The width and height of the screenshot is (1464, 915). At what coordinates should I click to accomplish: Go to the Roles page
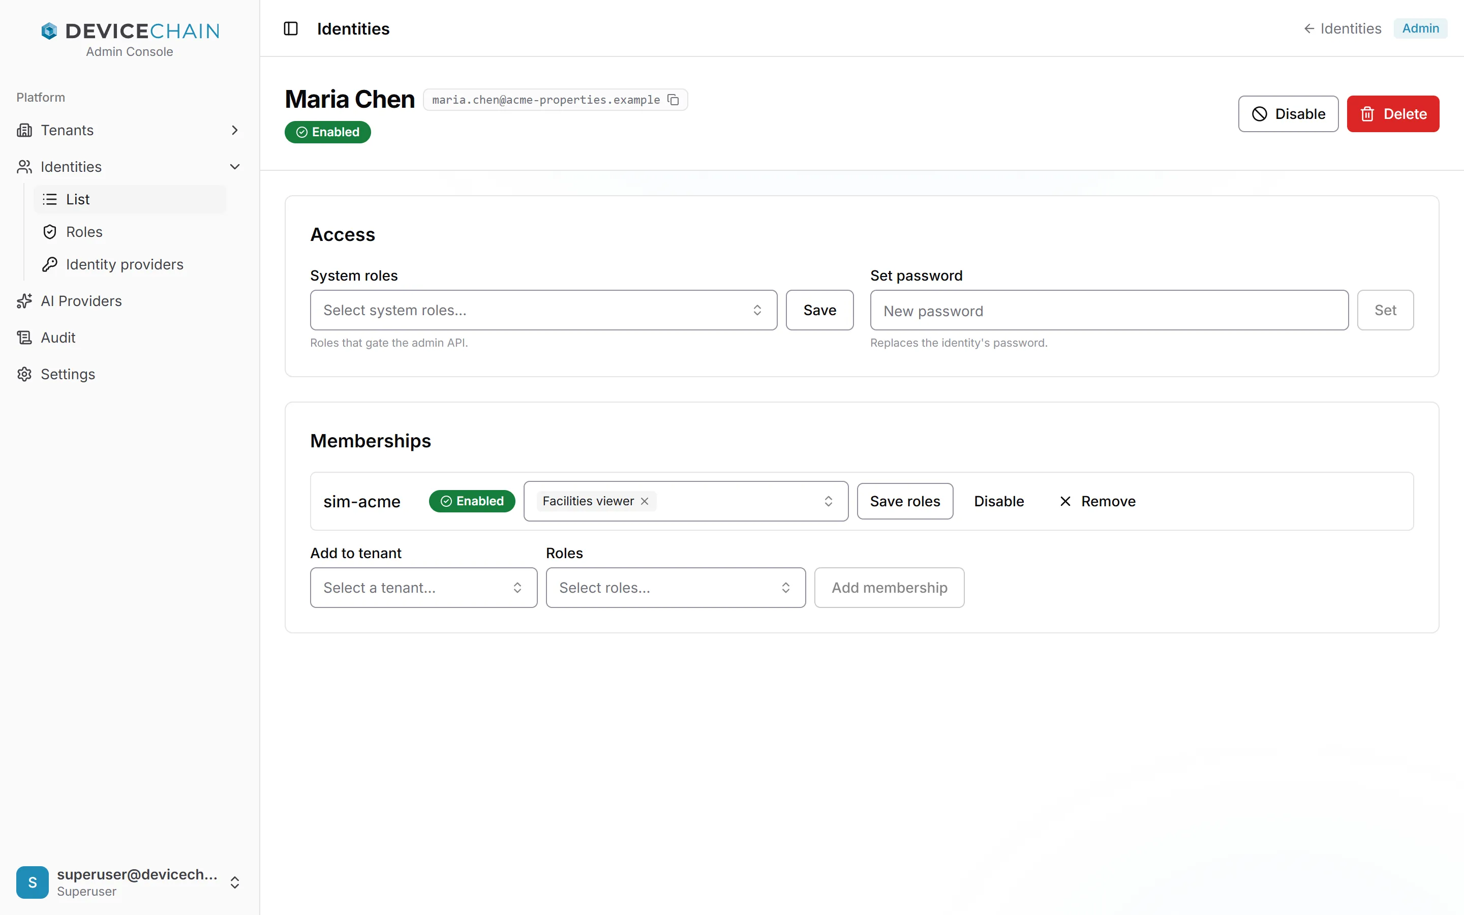click(x=130, y=232)
